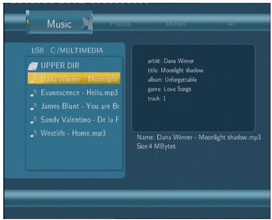
Task: Open the Photos tab
Action: pyautogui.click(x=120, y=24)
